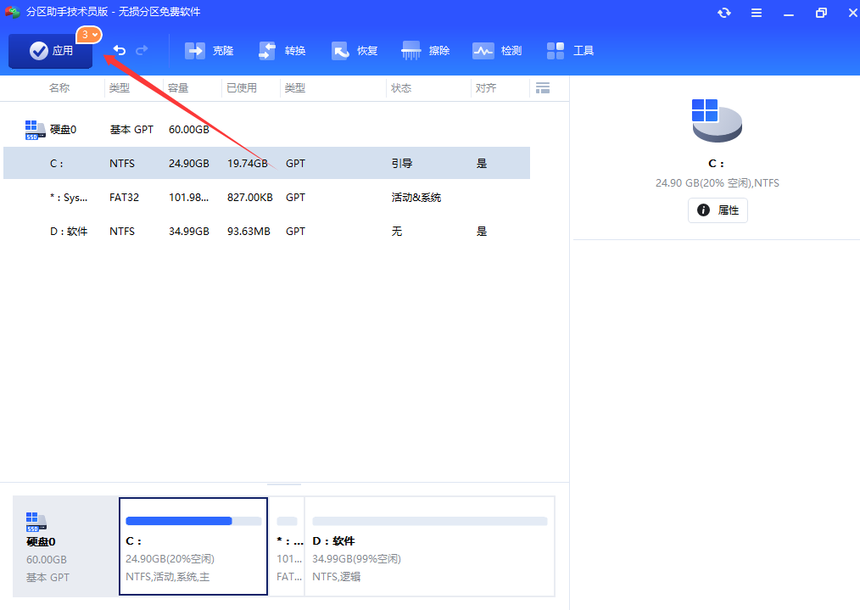Click the redo arrow icon
Viewport: 860px width, 610px height.
[x=142, y=49]
